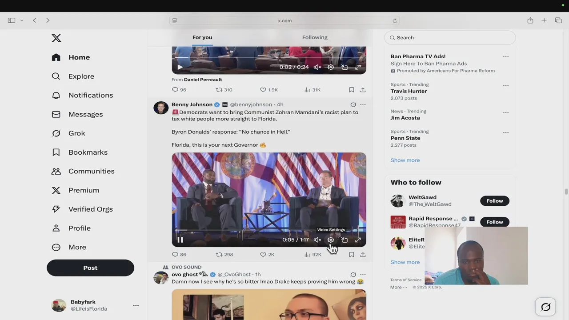This screenshot has width=569, height=320.
Task: Open Grok in the sidebar
Action: [x=68, y=133]
